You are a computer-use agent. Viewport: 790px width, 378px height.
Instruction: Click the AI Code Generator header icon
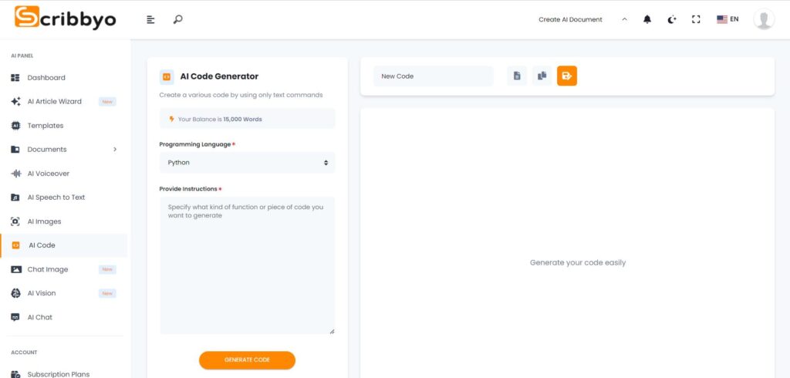tap(167, 76)
